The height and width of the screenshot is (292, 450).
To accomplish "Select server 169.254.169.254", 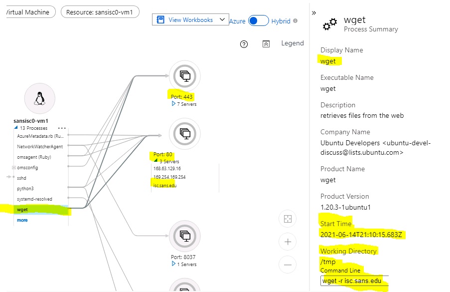I will pos(169,177).
